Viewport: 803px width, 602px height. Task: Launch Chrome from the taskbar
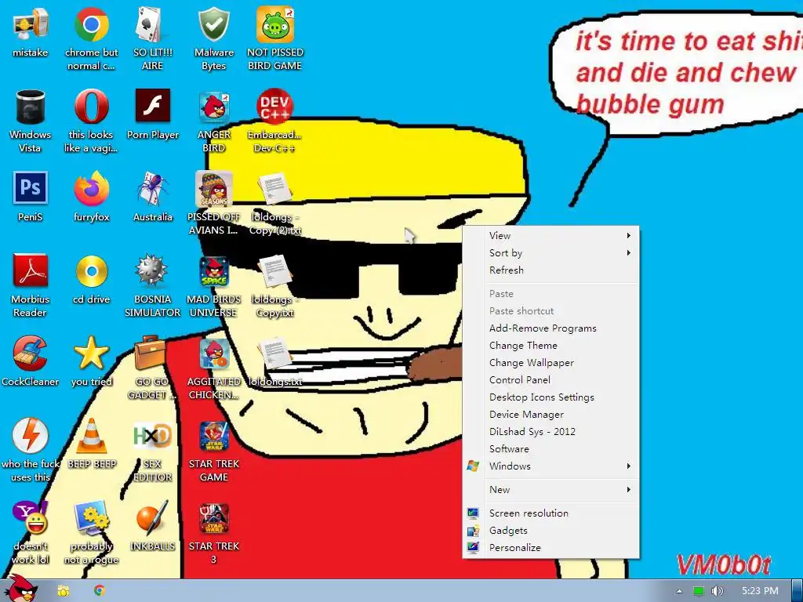(100, 590)
